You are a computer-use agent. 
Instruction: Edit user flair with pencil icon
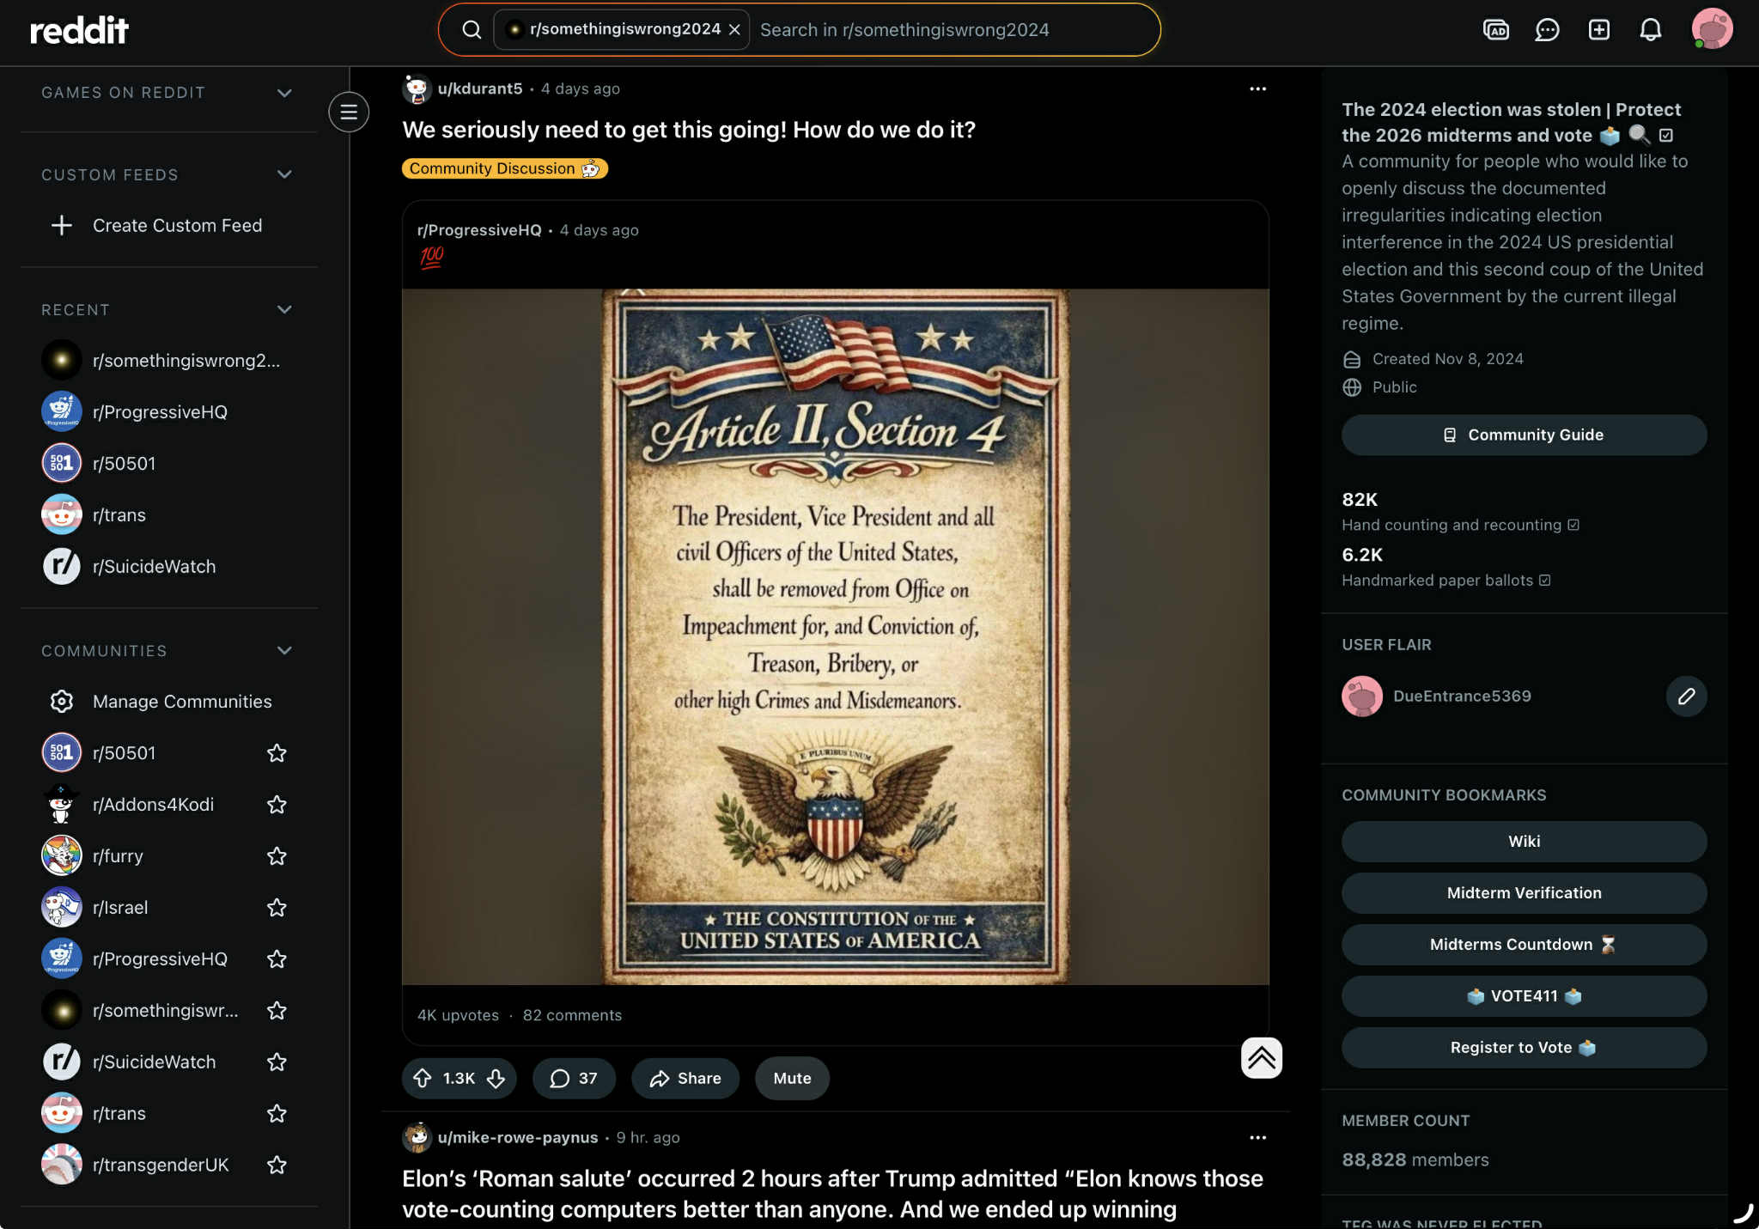tap(1686, 696)
